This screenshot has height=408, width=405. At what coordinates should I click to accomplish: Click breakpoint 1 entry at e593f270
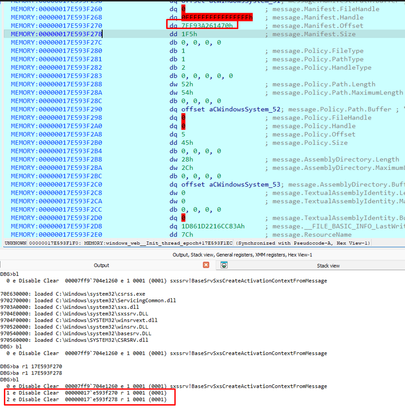click(x=86, y=393)
